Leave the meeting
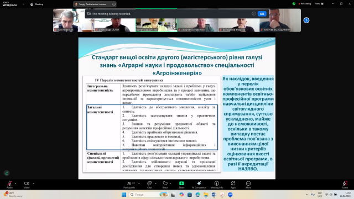Viewport: 354px width, 199px height. [345, 184]
